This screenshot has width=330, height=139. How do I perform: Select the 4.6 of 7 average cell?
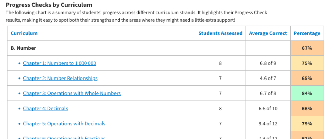coord(268,78)
